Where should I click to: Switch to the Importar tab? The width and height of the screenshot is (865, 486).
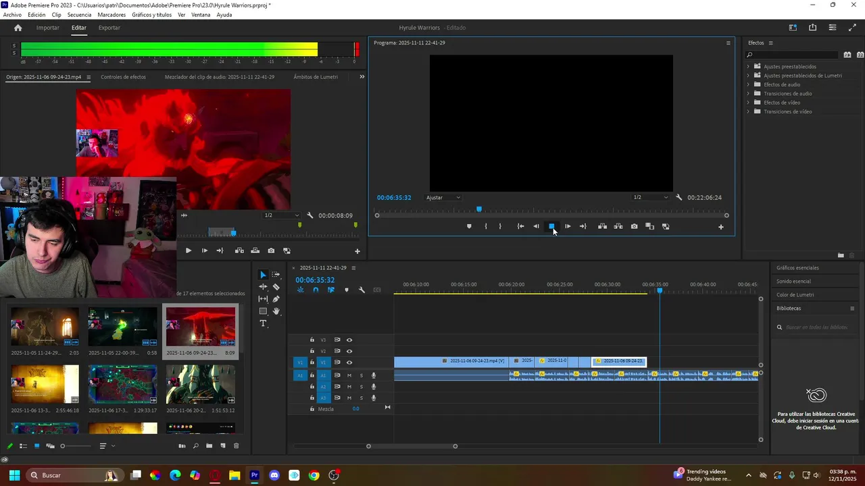pos(48,28)
